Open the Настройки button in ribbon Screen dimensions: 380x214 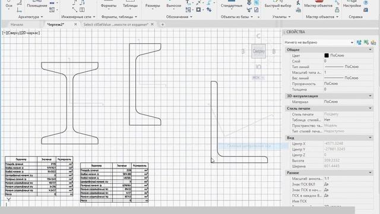coord(352,5)
